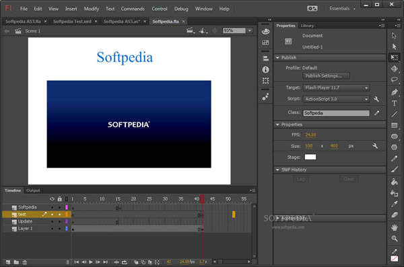Click the Publish Settings button

pyautogui.click(x=326, y=76)
